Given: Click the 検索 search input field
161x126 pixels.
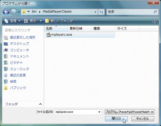Looking at the screenshot, I should 130,12.
